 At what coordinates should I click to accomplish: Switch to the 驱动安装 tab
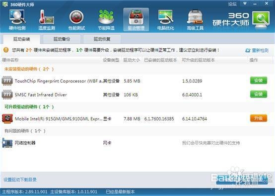click(21, 39)
